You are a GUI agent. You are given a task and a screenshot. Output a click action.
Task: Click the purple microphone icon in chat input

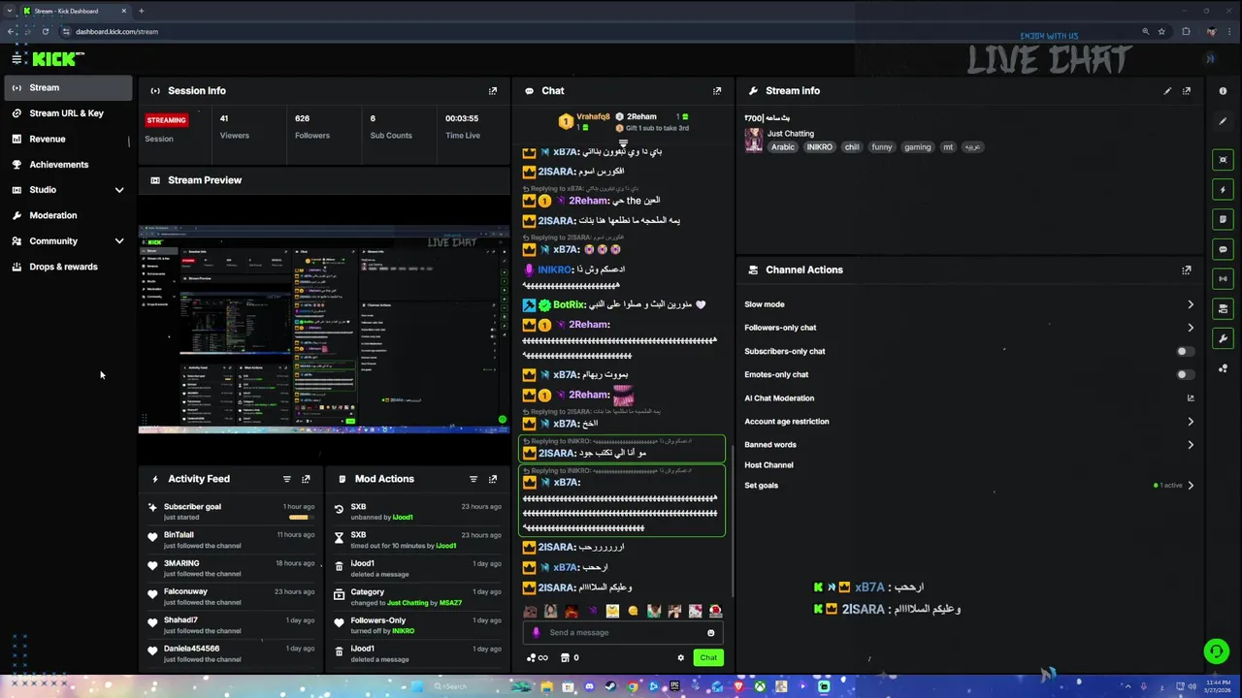[x=536, y=633]
